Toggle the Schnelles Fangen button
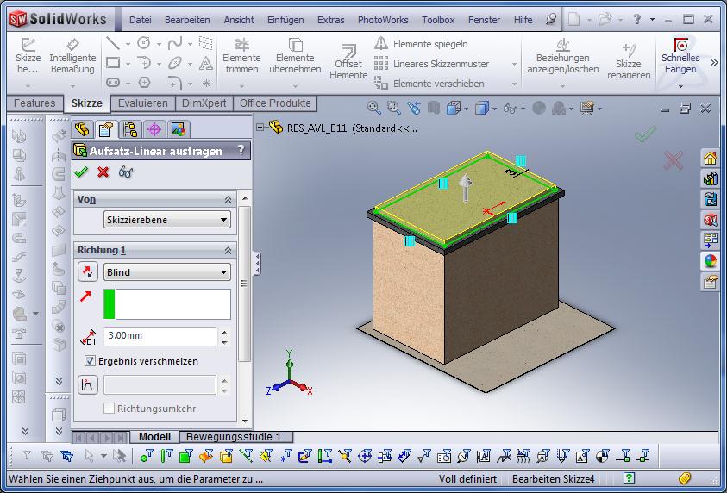Image resolution: width=727 pixels, height=493 pixels. (x=680, y=57)
